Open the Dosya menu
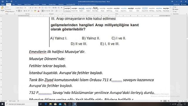188x106 pixels. click(3, 4)
